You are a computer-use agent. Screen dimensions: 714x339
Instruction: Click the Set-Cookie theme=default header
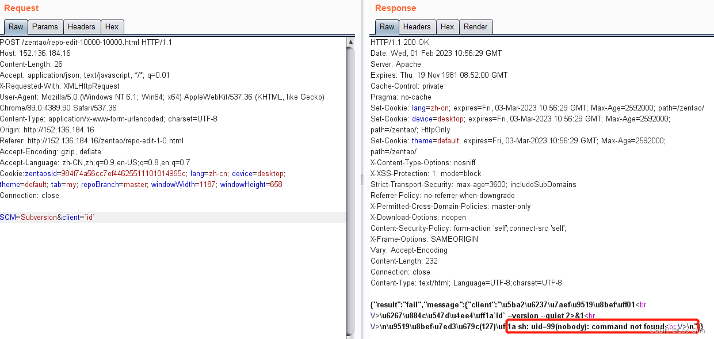click(518, 146)
